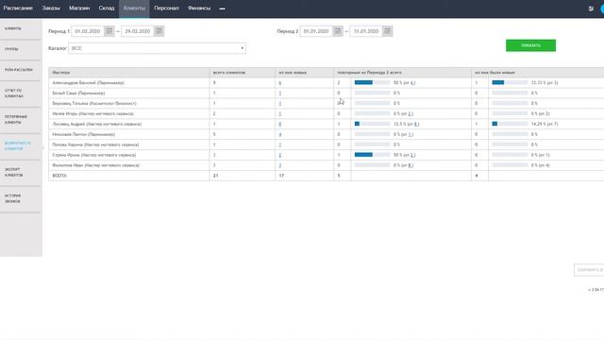Screen dimensions: 604x340
Task: Open calendar for Period 1 end date
Action: tap(159, 31)
